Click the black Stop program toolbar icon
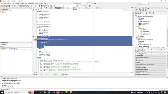This screenshot has height=94, width=168. coord(41,6)
